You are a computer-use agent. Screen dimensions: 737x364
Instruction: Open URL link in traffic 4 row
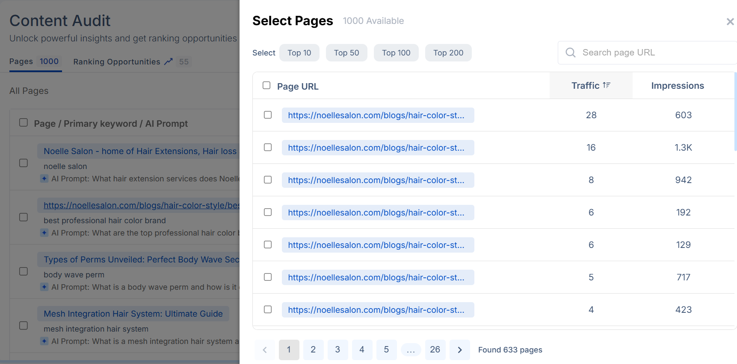(x=378, y=310)
